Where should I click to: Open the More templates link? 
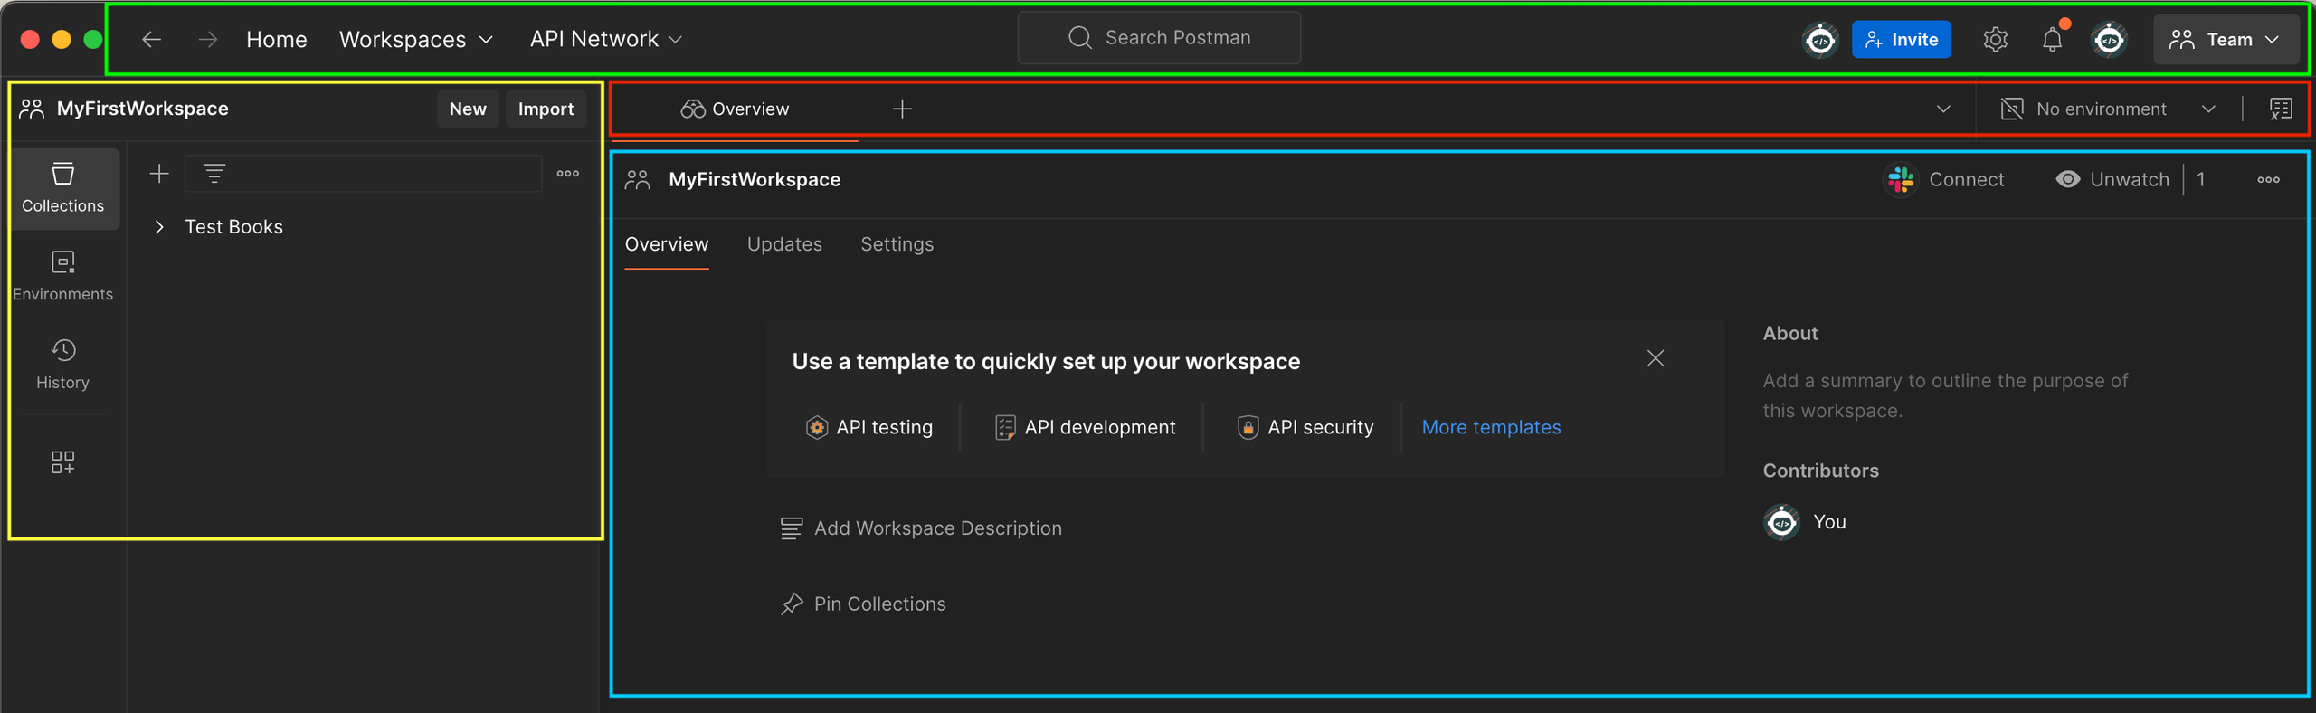coord(1491,427)
